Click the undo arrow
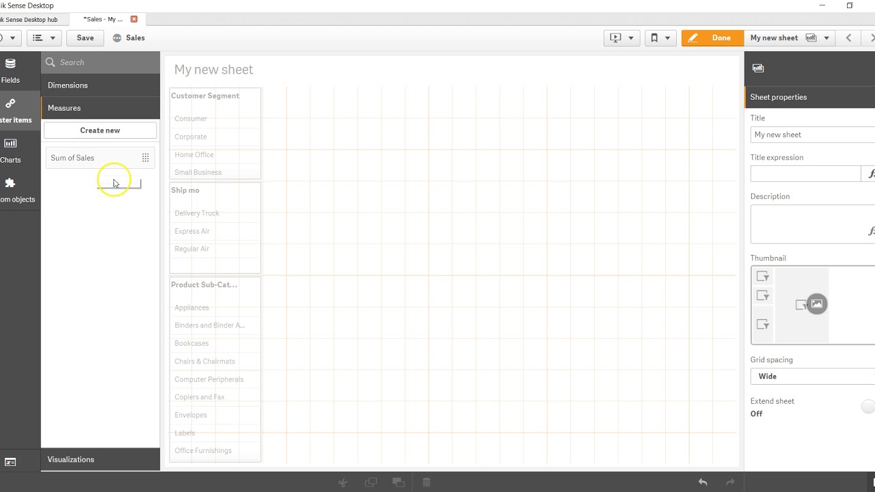 [x=703, y=482]
